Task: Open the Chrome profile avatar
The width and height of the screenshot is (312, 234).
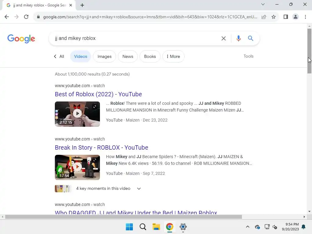Action: pos(296,17)
